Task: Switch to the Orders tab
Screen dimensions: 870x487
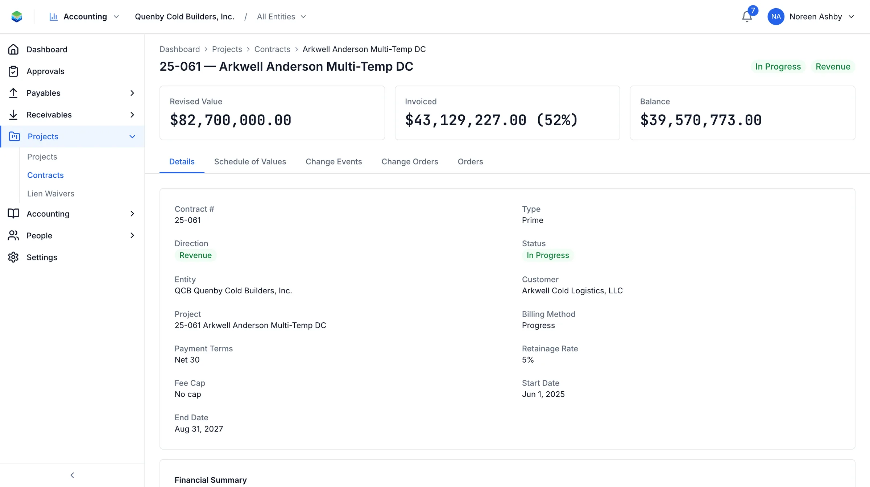Action: (x=470, y=161)
